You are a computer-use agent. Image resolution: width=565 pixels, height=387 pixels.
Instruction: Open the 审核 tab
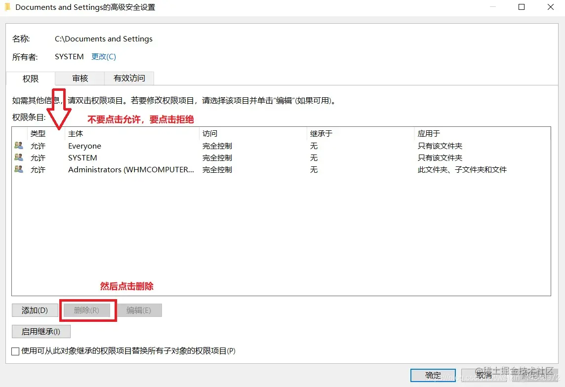click(x=80, y=78)
